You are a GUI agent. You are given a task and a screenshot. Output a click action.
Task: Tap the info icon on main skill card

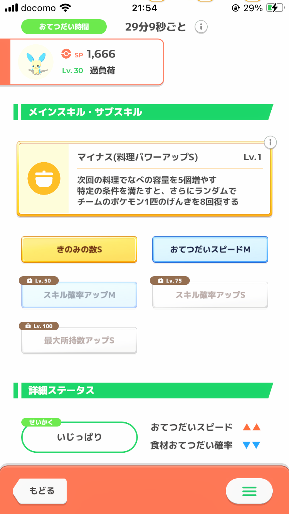tap(271, 142)
